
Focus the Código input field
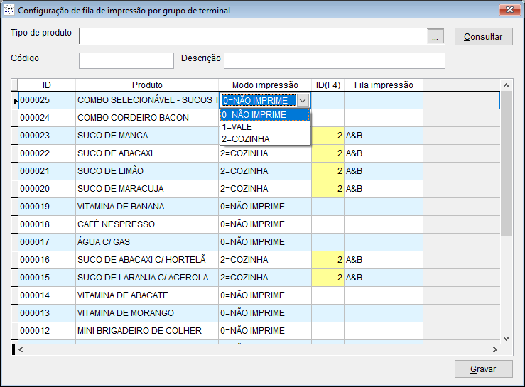tap(126, 60)
